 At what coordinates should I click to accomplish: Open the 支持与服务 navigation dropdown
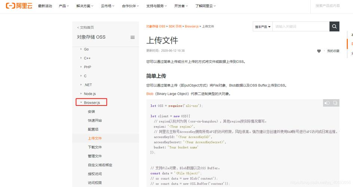tap(156, 6)
